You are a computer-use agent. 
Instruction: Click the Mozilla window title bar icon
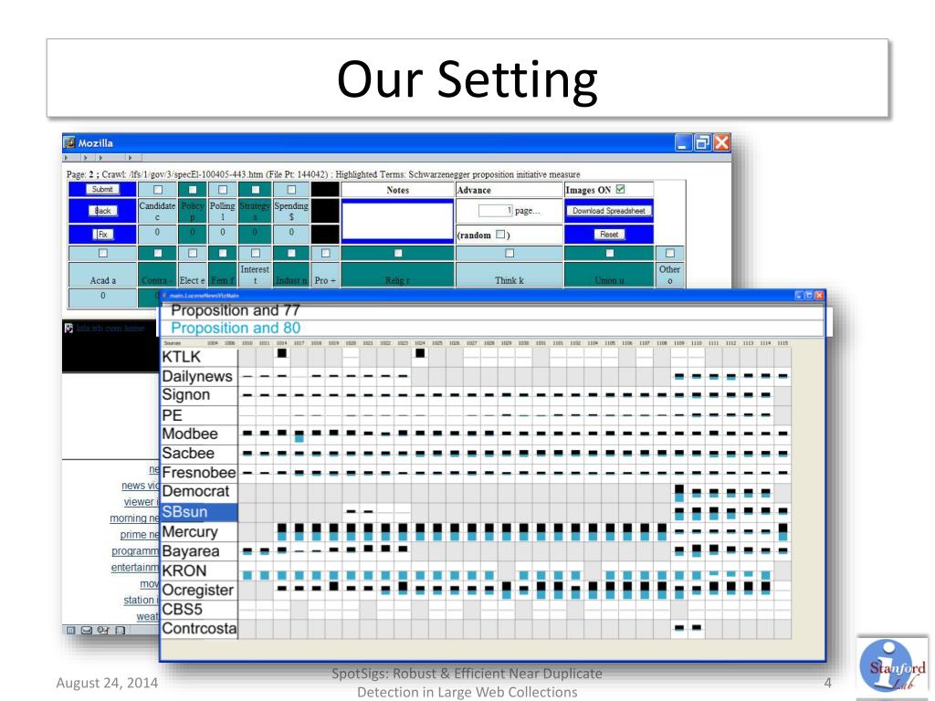[x=69, y=142]
